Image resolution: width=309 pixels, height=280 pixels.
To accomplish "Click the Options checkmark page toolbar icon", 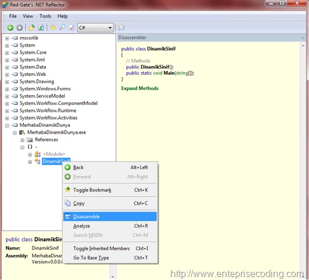I will pos(72,27).
